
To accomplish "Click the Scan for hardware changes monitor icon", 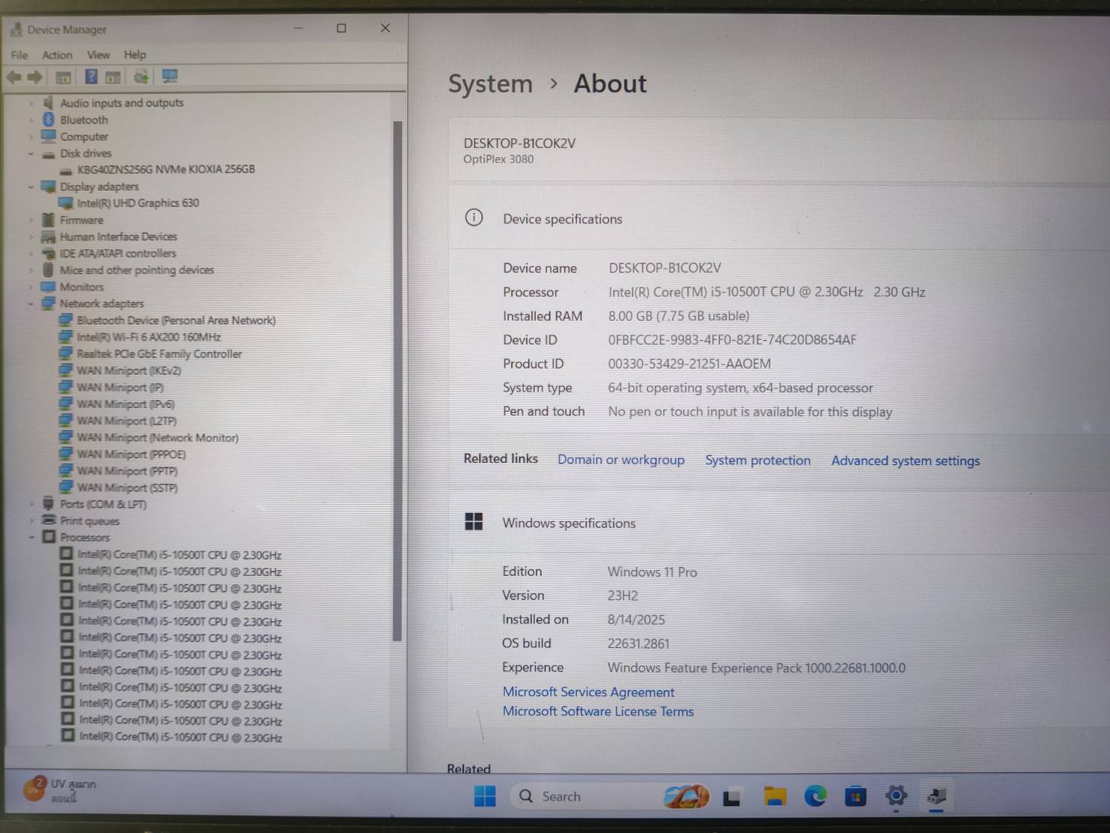I will tap(170, 77).
